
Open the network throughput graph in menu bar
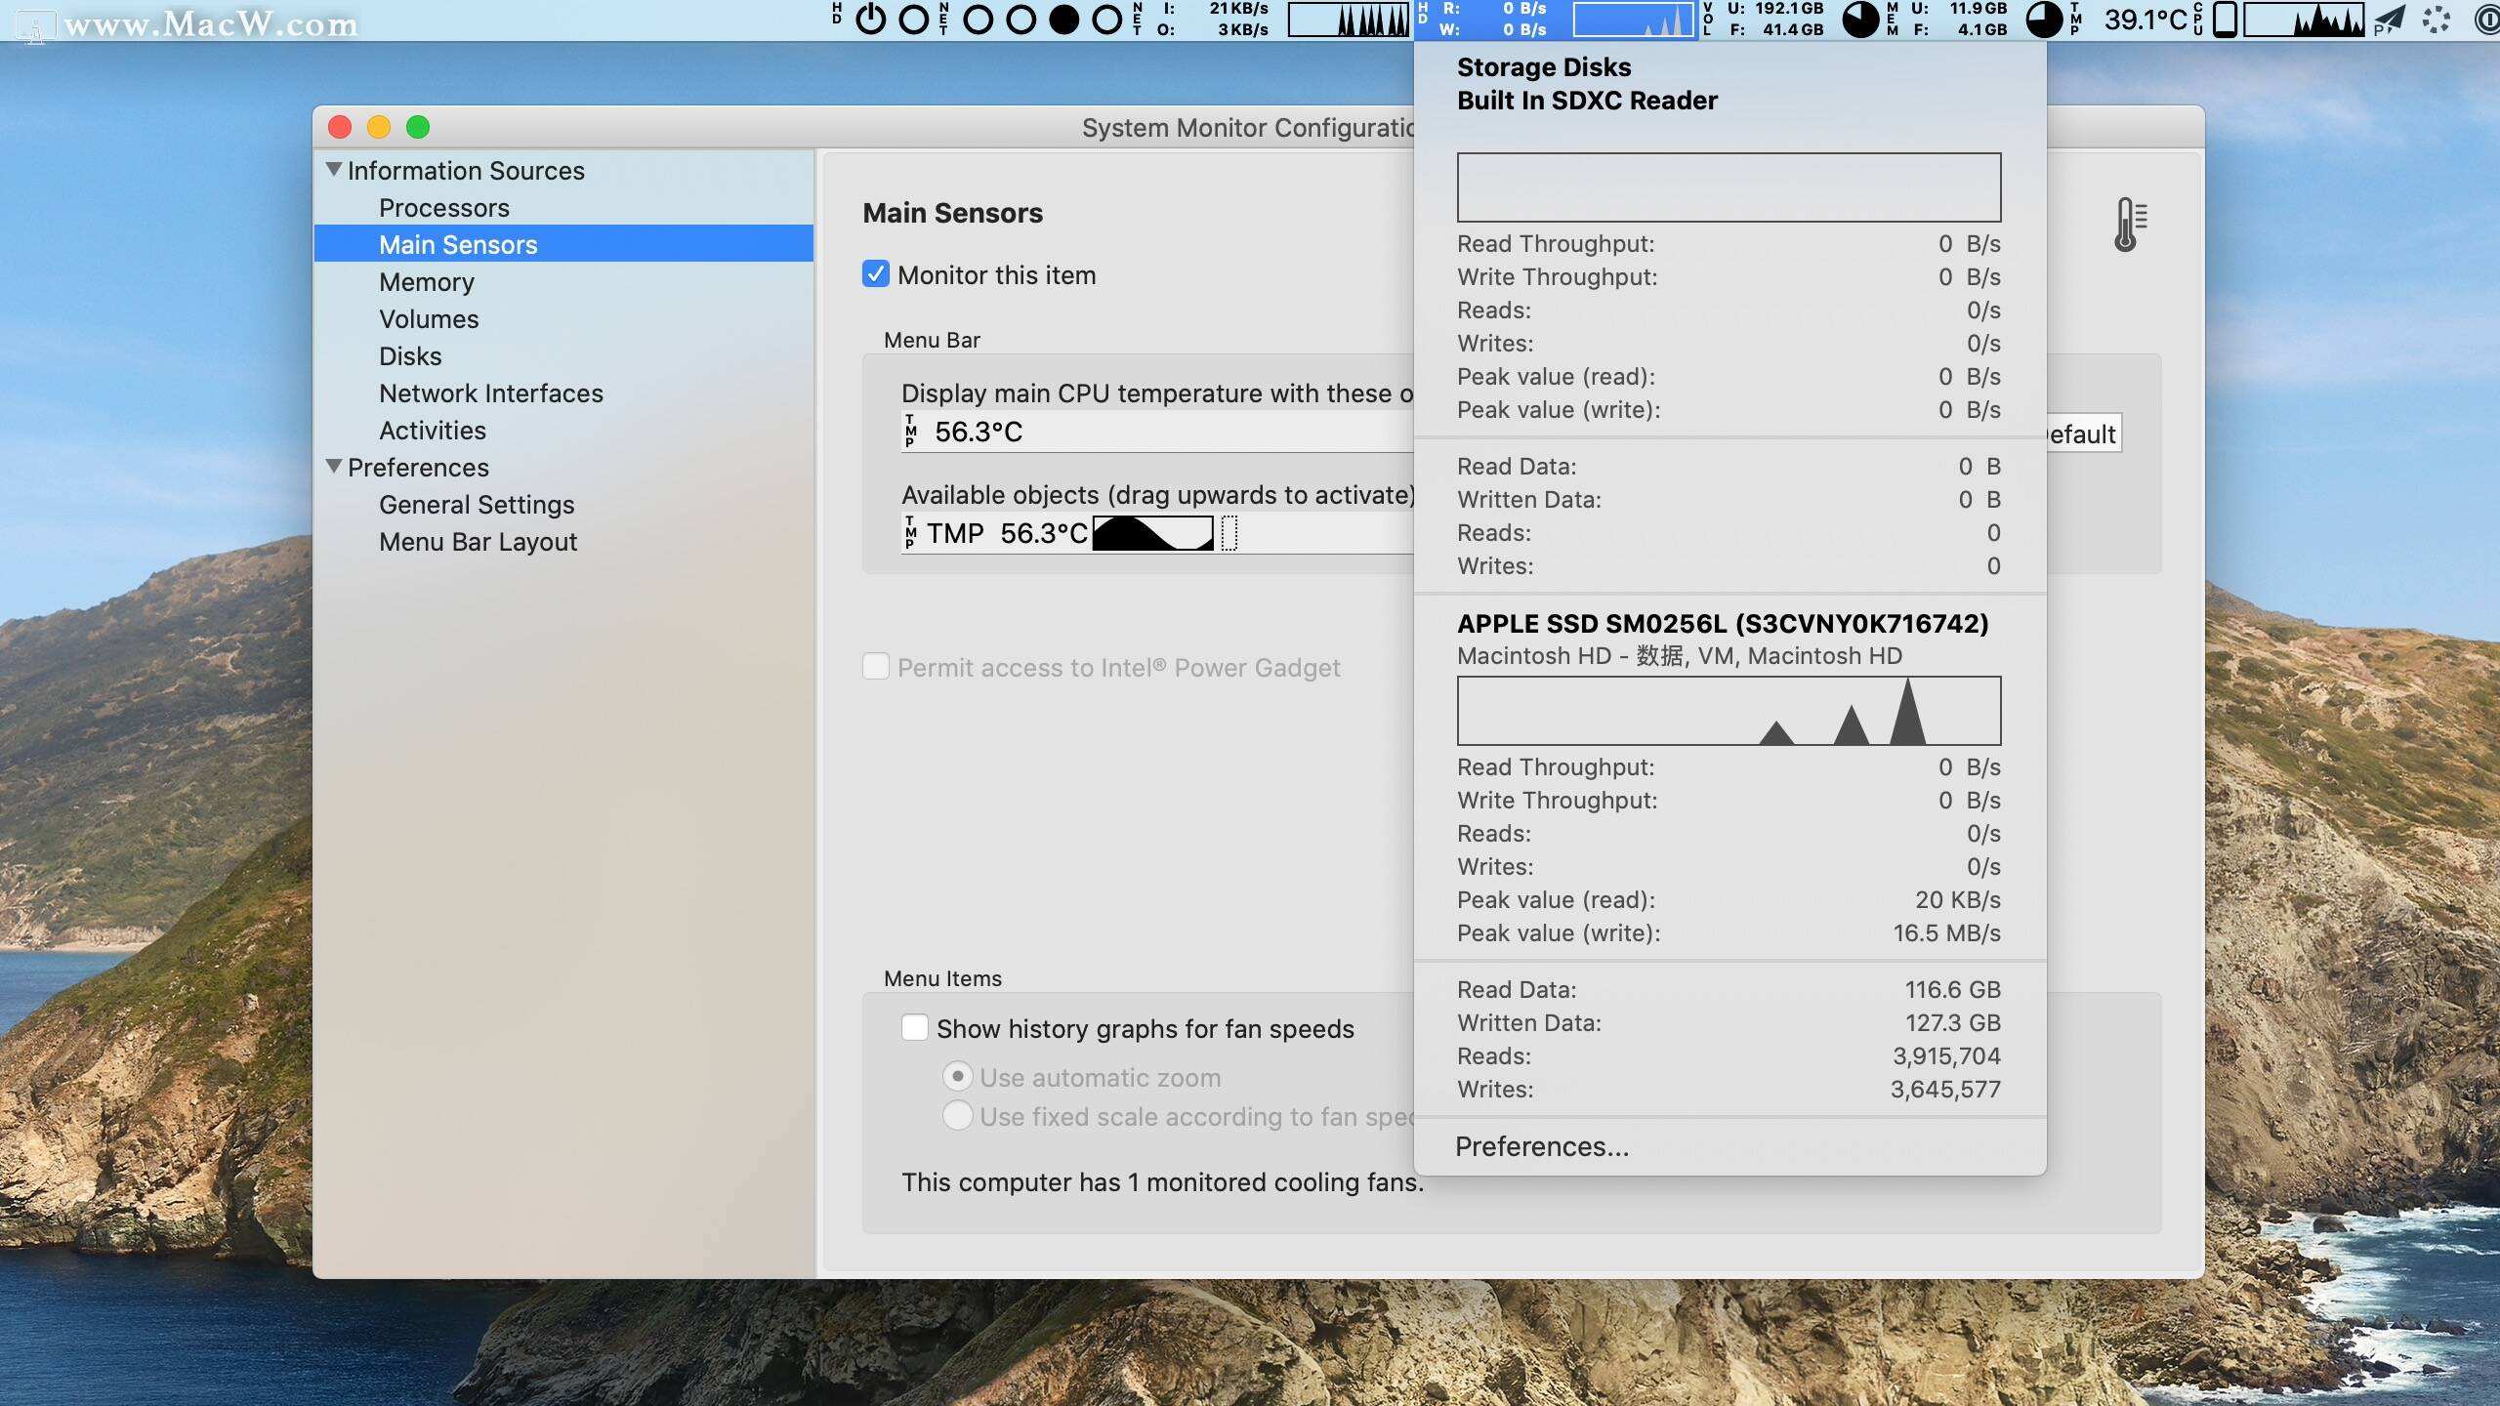click(1349, 20)
